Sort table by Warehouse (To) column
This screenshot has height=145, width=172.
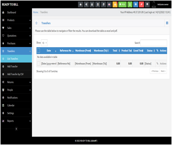100,51
